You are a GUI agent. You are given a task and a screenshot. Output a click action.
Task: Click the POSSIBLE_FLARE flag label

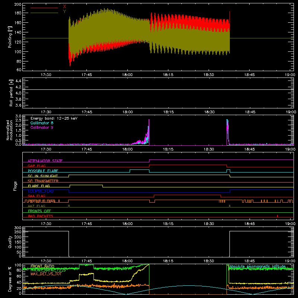pyautogui.click(x=43, y=171)
